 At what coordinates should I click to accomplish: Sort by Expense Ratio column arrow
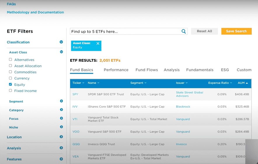tap(231, 83)
